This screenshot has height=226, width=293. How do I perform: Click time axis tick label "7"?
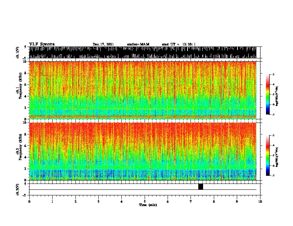[191, 201]
